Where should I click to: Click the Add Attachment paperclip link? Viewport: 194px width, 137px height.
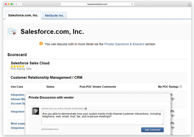coord(50,129)
